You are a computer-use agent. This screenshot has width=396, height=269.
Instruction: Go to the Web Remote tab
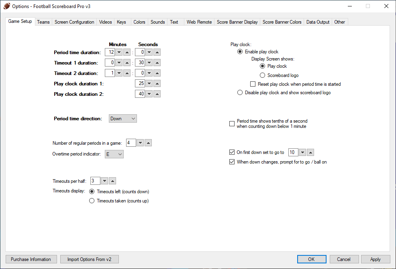pos(199,22)
